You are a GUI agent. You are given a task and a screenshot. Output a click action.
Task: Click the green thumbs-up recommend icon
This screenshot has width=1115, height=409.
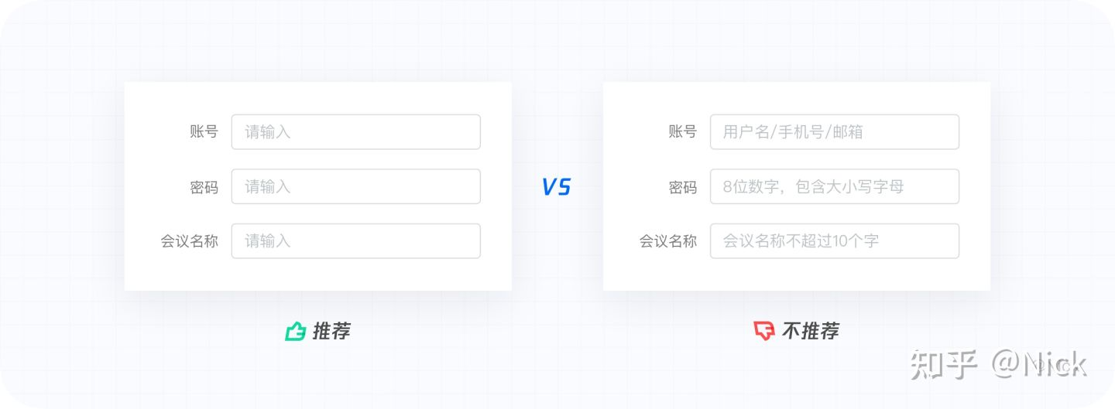[x=296, y=332]
